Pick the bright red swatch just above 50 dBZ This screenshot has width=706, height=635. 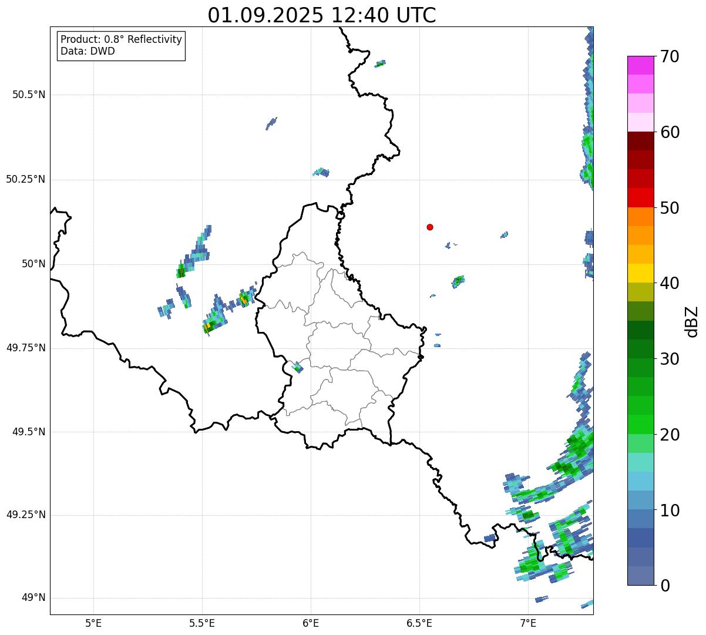tap(644, 197)
